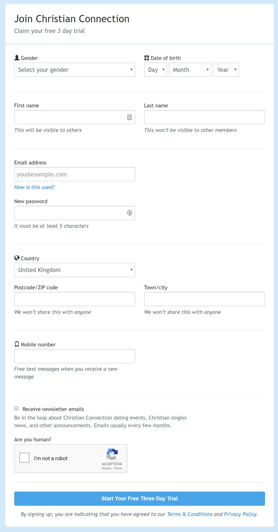Screen dimensions: 278x532
Task: Click the contact card icon in First name field
Action: click(130, 117)
